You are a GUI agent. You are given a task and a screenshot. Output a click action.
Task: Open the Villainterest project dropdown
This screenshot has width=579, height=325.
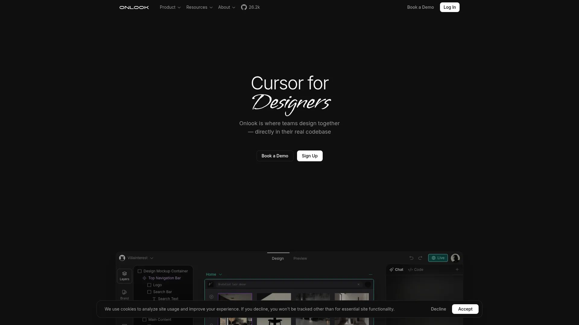pos(140,258)
